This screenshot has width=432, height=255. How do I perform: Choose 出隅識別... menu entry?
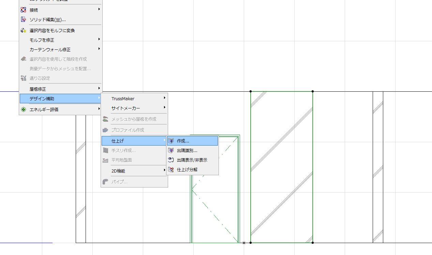pos(192,150)
